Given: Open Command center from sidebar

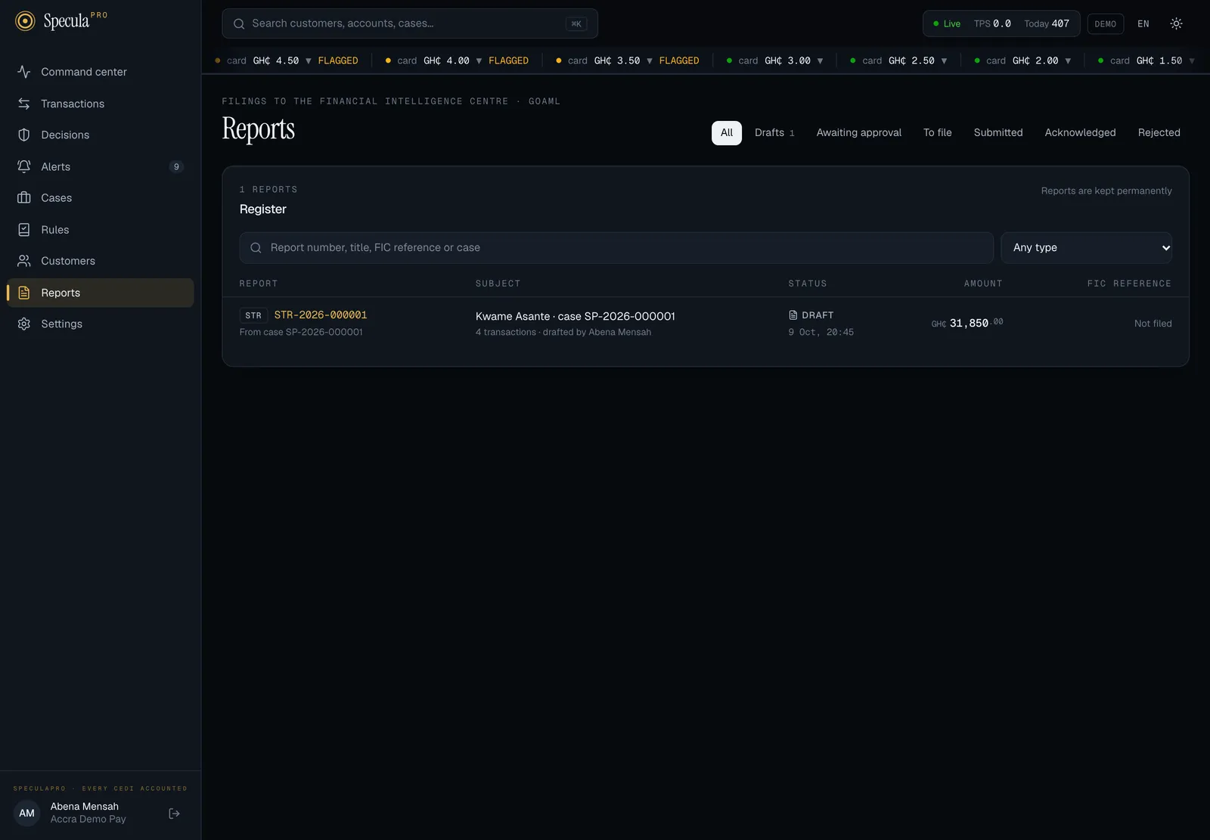Looking at the screenshot, I should point(100,72).
